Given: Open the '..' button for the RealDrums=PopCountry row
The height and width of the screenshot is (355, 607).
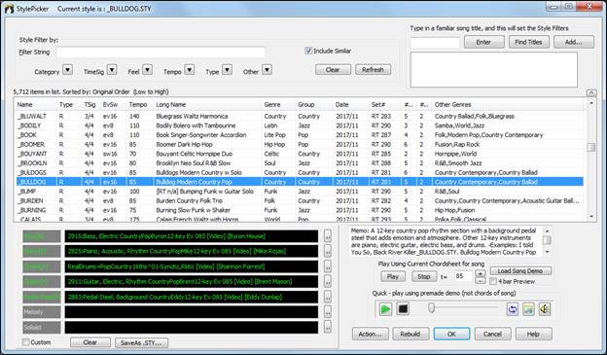Looking at the screenshot, I should coord(328,266).
